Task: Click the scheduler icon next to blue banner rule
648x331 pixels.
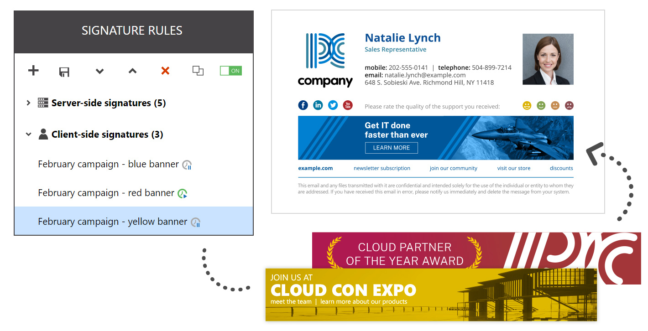Action: (186, 165)
